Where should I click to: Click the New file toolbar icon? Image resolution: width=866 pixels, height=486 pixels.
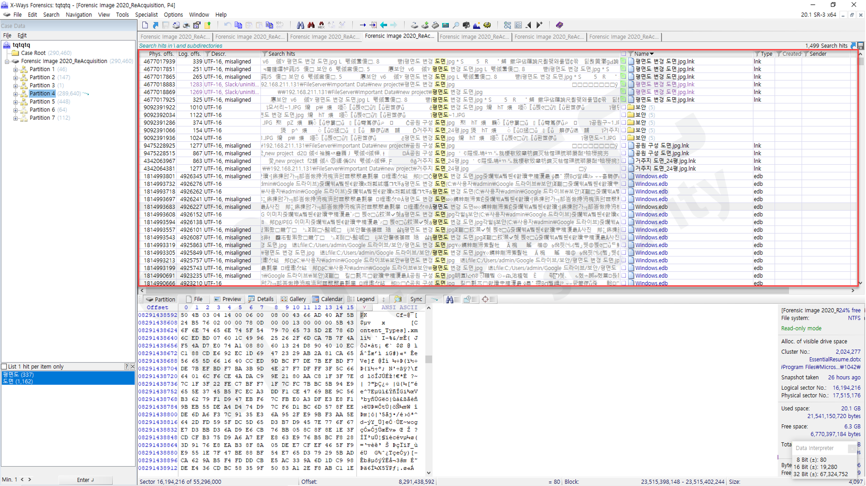145,25
